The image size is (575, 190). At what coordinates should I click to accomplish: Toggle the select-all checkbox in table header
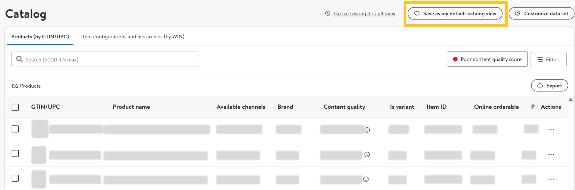tap(15, 107)
